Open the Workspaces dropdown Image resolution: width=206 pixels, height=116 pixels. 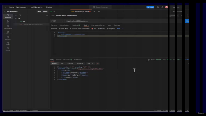point(22,7)
